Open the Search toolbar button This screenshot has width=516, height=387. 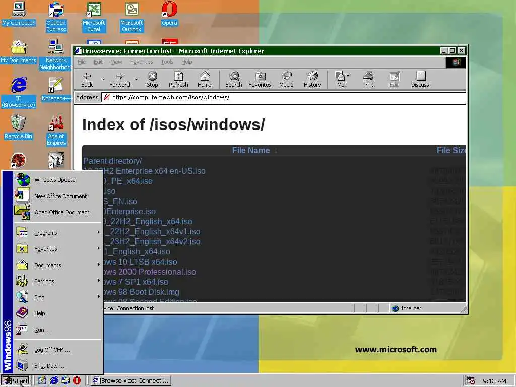pos(234,80)
